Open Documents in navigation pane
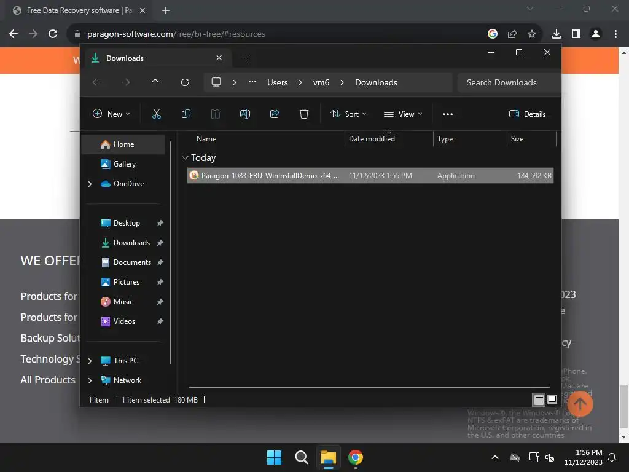 coord(123,262)
